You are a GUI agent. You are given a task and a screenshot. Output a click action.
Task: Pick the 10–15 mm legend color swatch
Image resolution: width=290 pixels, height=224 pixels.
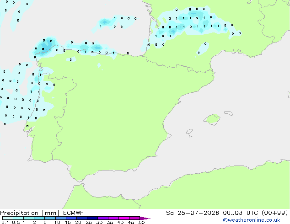[x=61, y=218]
